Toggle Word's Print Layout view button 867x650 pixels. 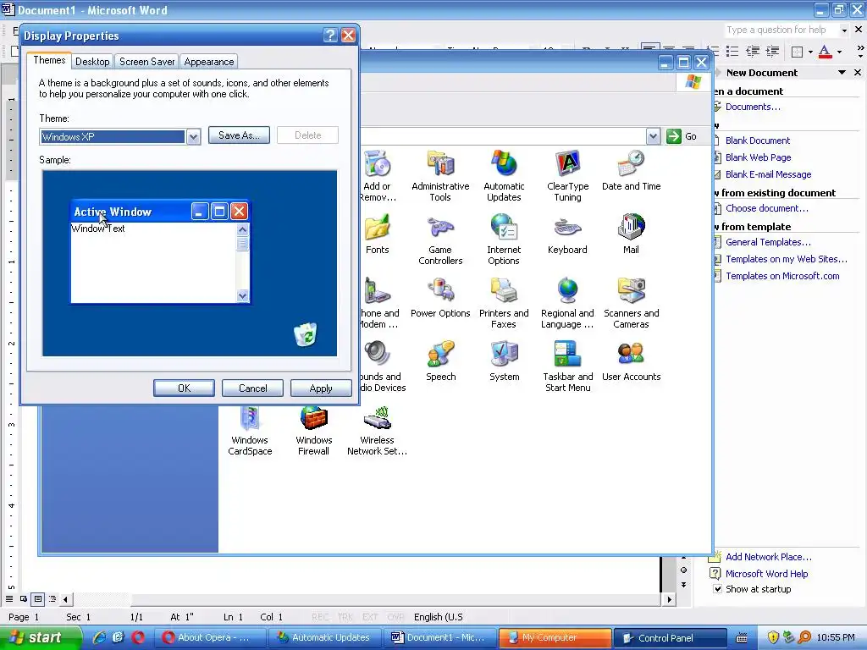coord(38,598)
